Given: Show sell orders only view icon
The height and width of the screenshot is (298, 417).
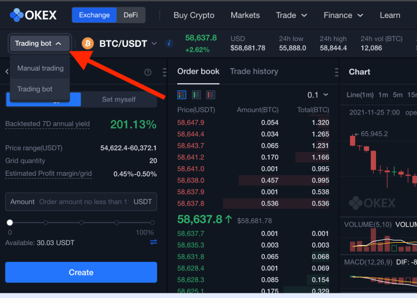Looking at the screenshot, I should point(211,95).
